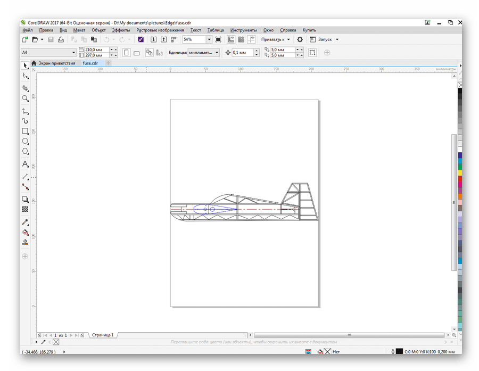
Task: Open the Options gear icon
Action: [x=300, y=39]
